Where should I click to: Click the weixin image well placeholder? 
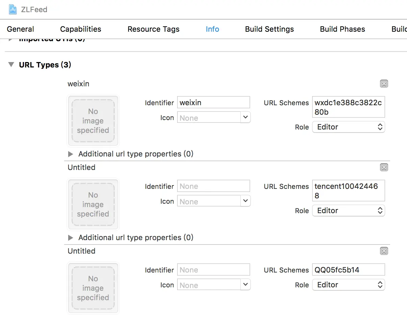(x=93, y=121)
